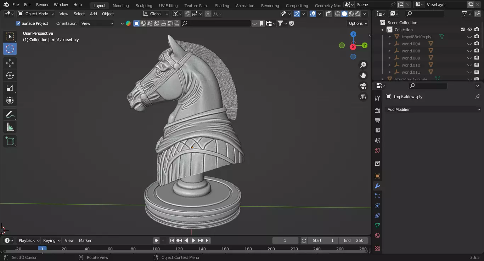This screenshot has width=484, height=261.
Task: Toggle render visibility for world.010
Action: tap(477, 65)
